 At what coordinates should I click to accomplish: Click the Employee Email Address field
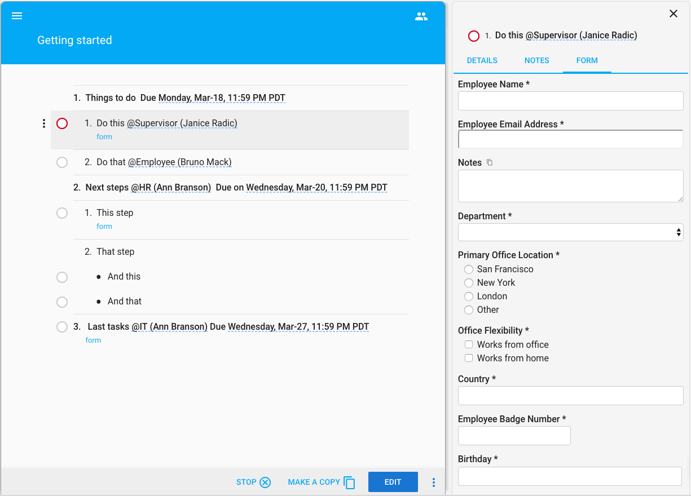coord(571,139)
